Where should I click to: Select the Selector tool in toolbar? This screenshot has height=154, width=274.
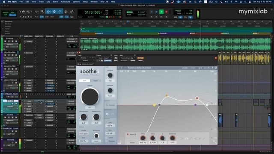point(54,12)
